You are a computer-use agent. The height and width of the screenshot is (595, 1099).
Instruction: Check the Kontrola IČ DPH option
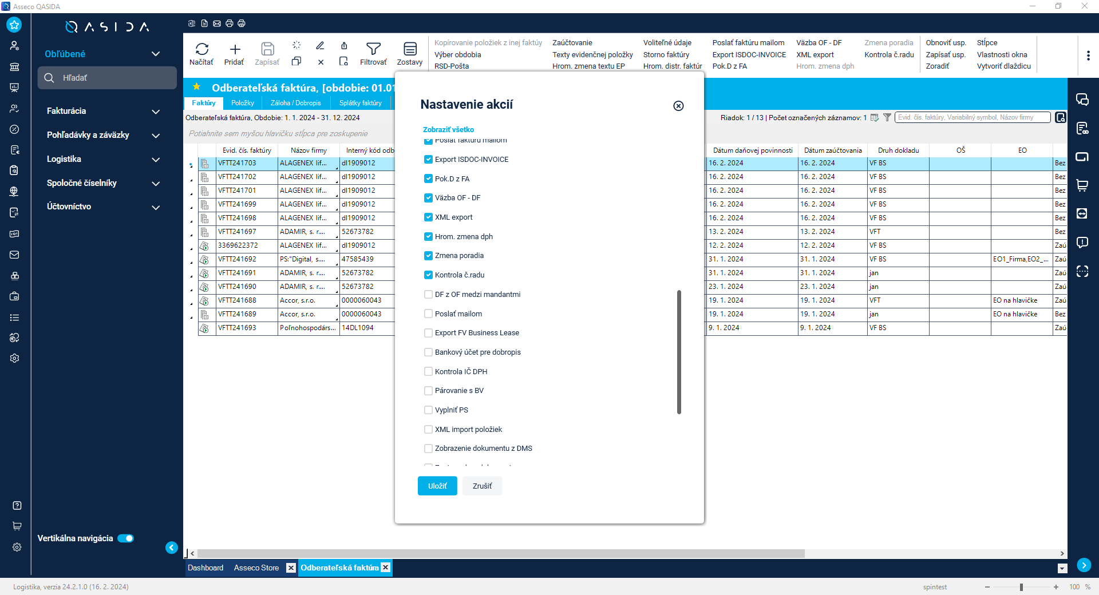coord(428,371)
